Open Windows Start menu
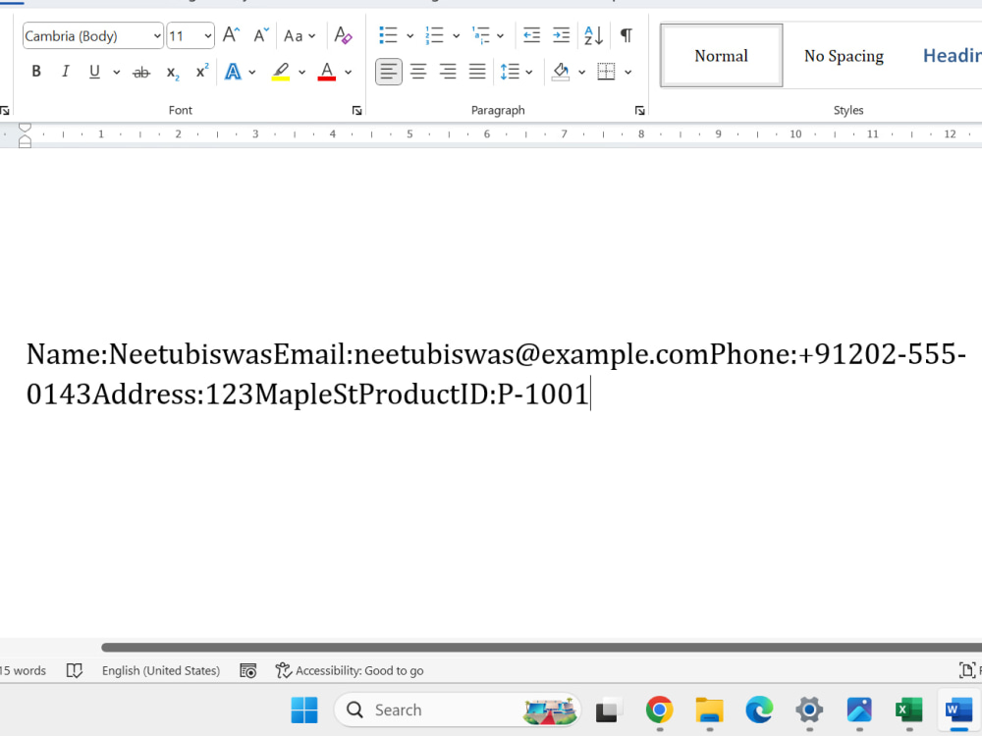Image resolution: width=982 pixels, height=736 pixels. (304, 710)
